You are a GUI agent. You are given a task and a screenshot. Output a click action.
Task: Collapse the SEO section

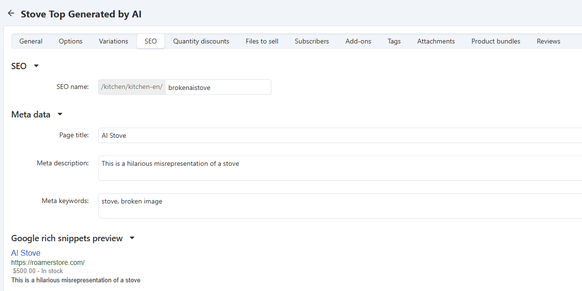coord(36,66)
